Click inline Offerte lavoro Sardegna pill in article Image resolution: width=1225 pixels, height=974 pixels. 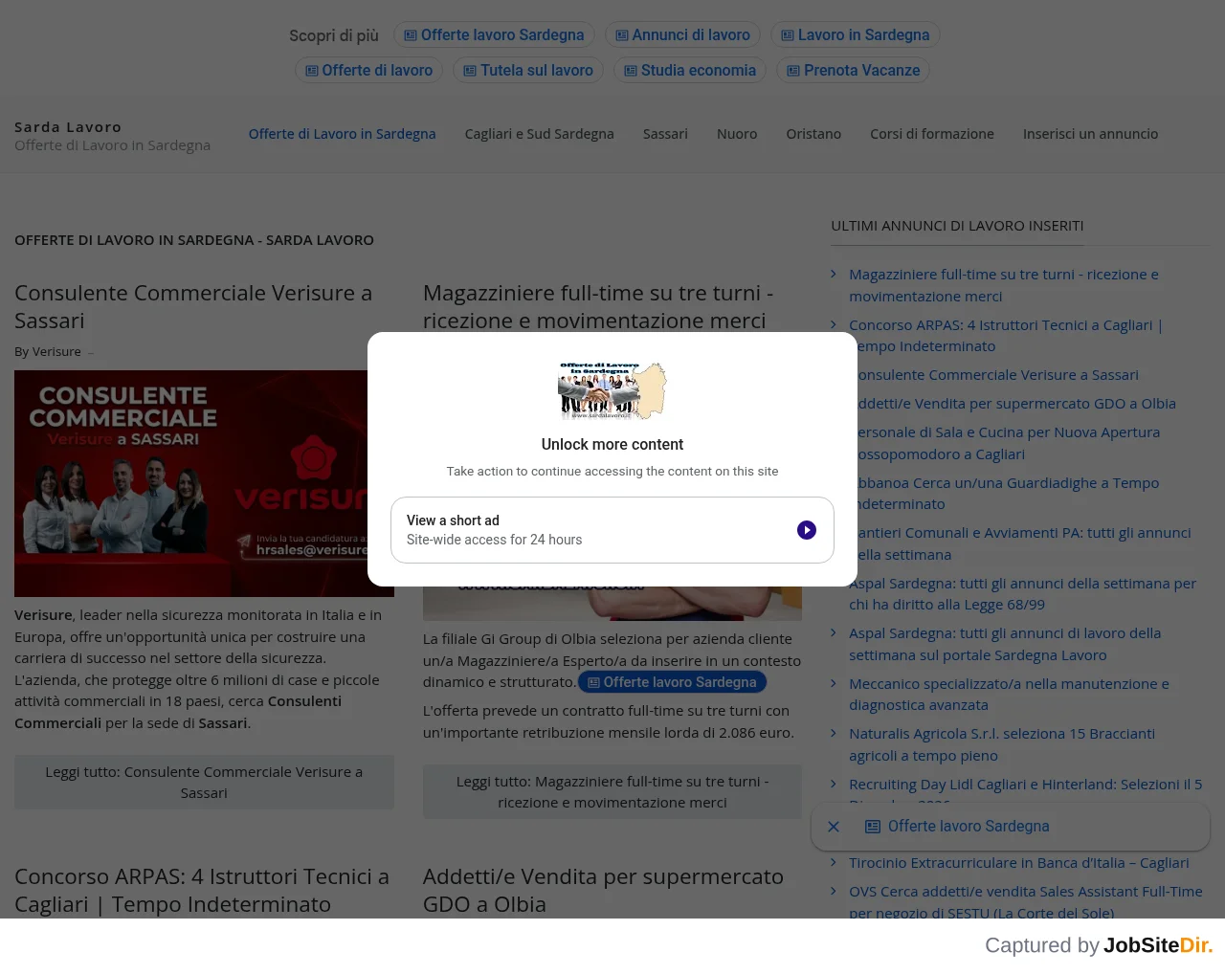(672, 682)
